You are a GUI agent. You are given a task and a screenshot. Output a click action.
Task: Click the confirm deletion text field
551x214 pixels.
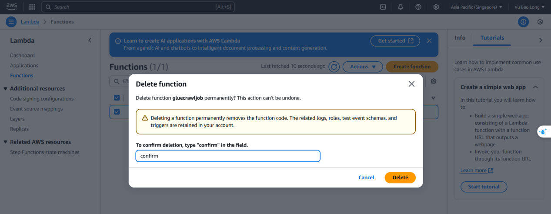point(228,156)
